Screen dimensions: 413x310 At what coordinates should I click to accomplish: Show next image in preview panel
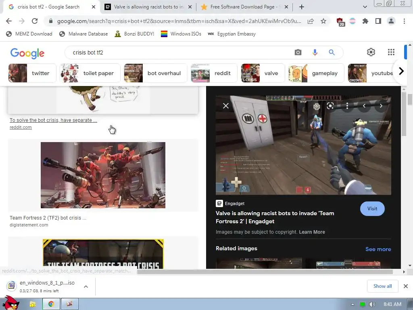pos(381,106)
